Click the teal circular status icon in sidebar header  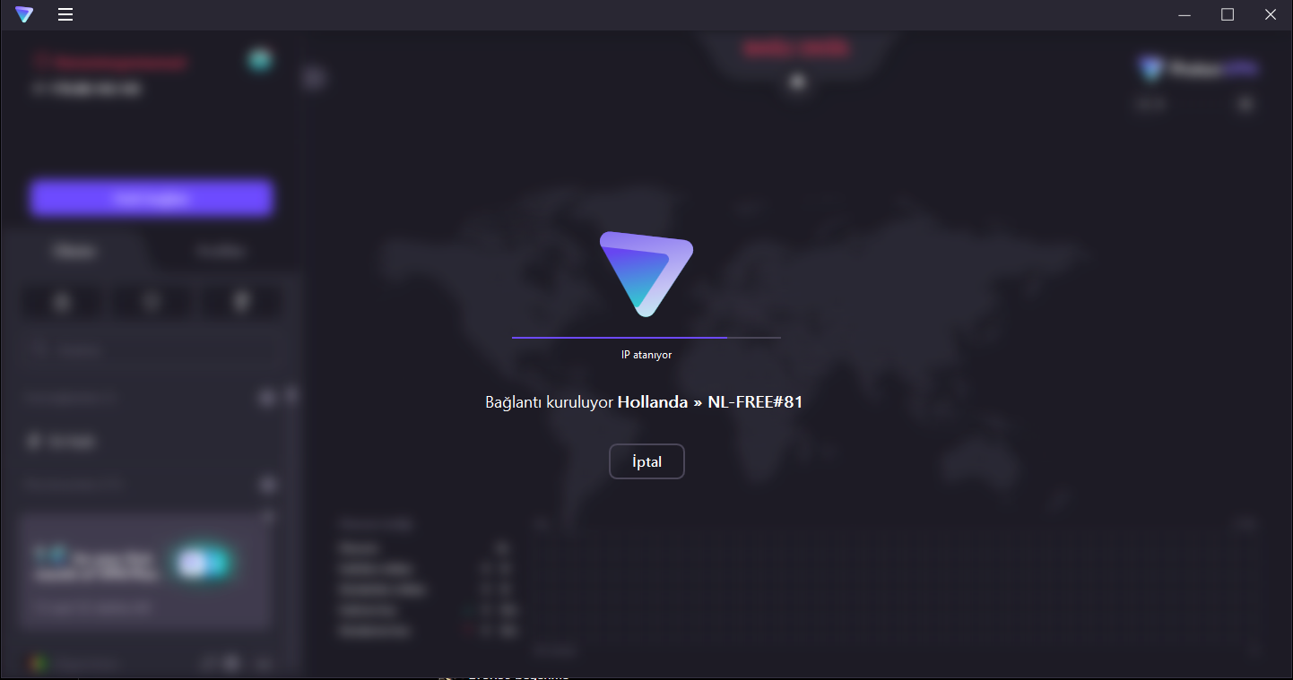[261, 61]
